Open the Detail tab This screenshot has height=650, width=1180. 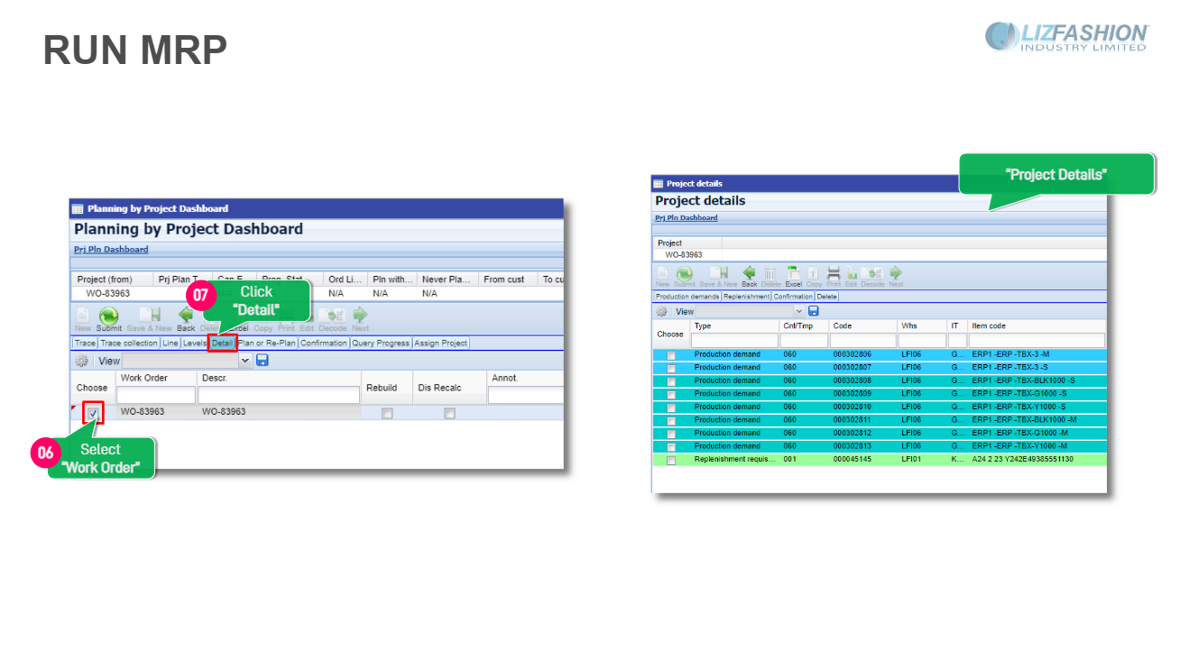(222, 343)
